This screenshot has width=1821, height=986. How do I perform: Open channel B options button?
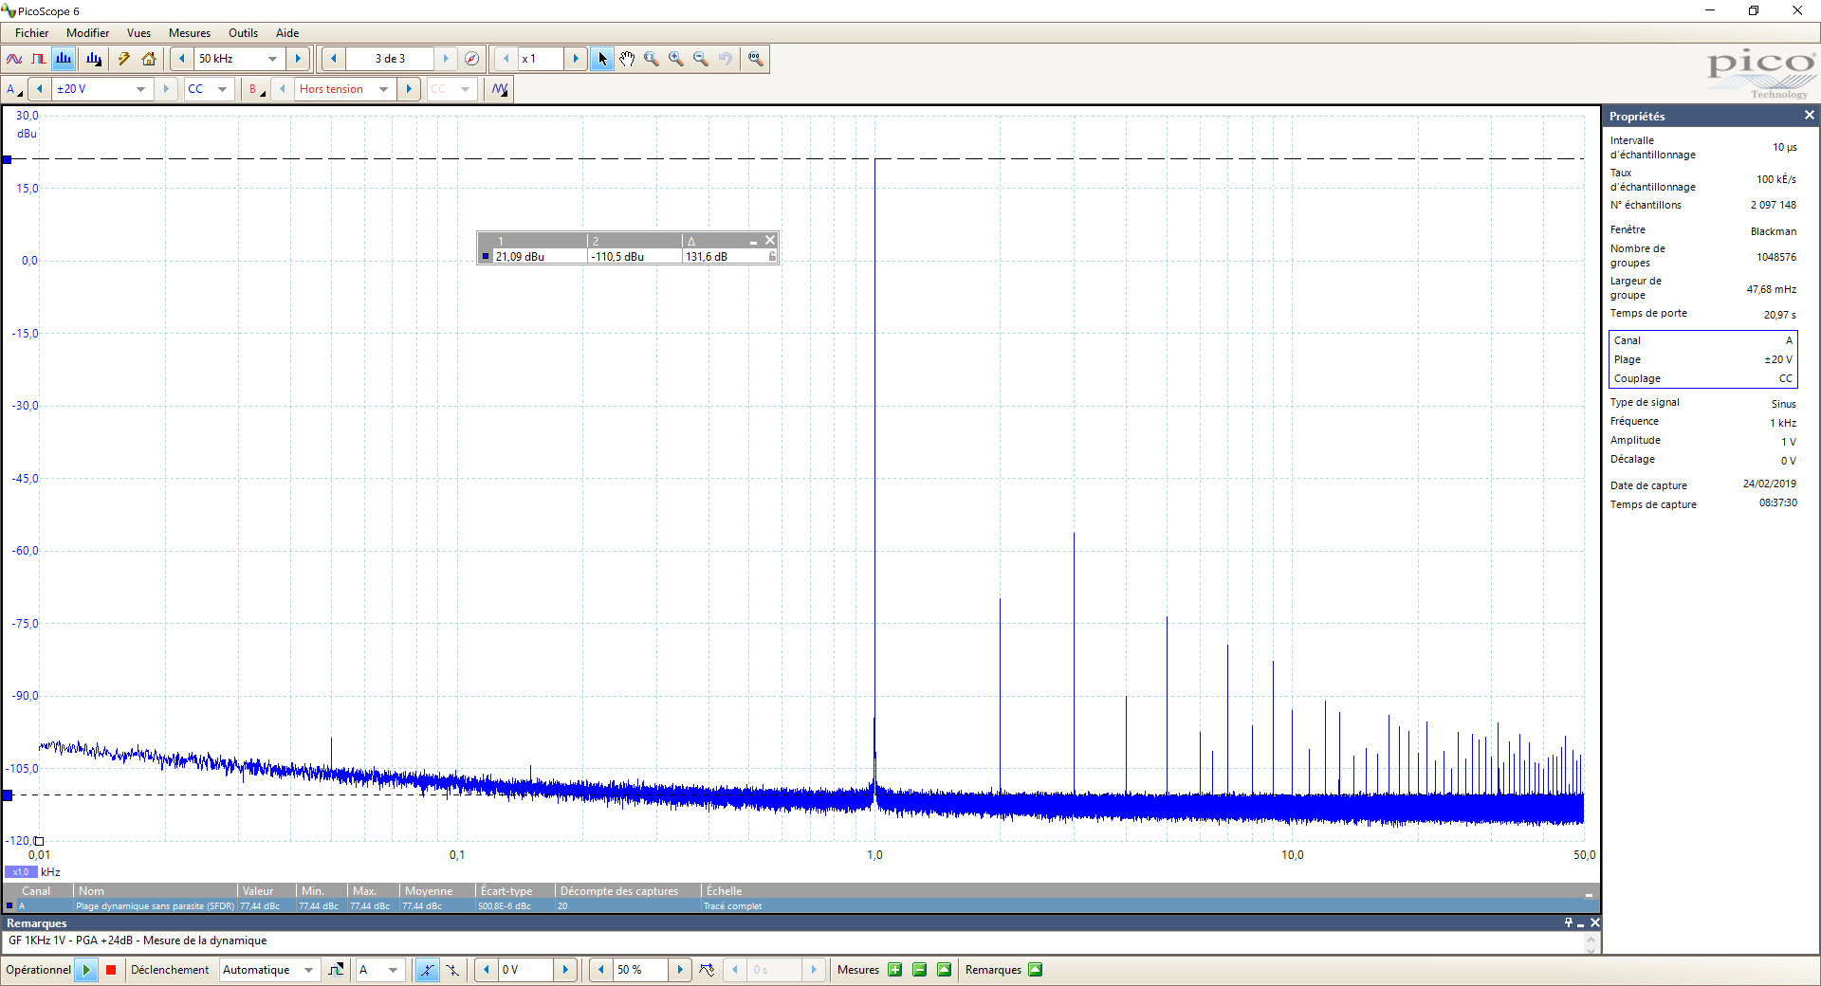tap(256, 89)
